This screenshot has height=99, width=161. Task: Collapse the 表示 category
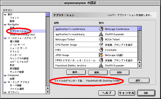(5, 15)
